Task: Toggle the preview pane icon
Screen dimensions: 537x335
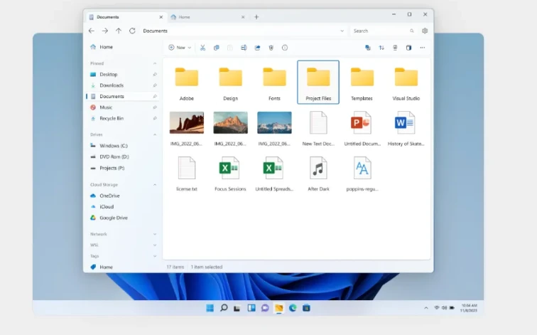Action: 408,48
